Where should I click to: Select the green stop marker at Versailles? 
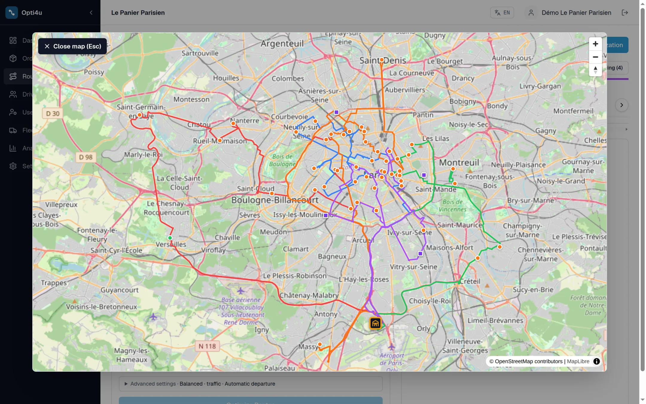pos(170,238)
